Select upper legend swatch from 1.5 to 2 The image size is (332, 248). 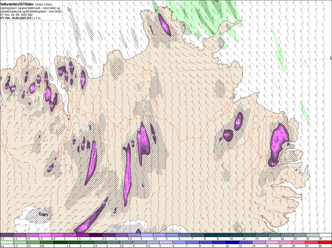tap(83, 235)
